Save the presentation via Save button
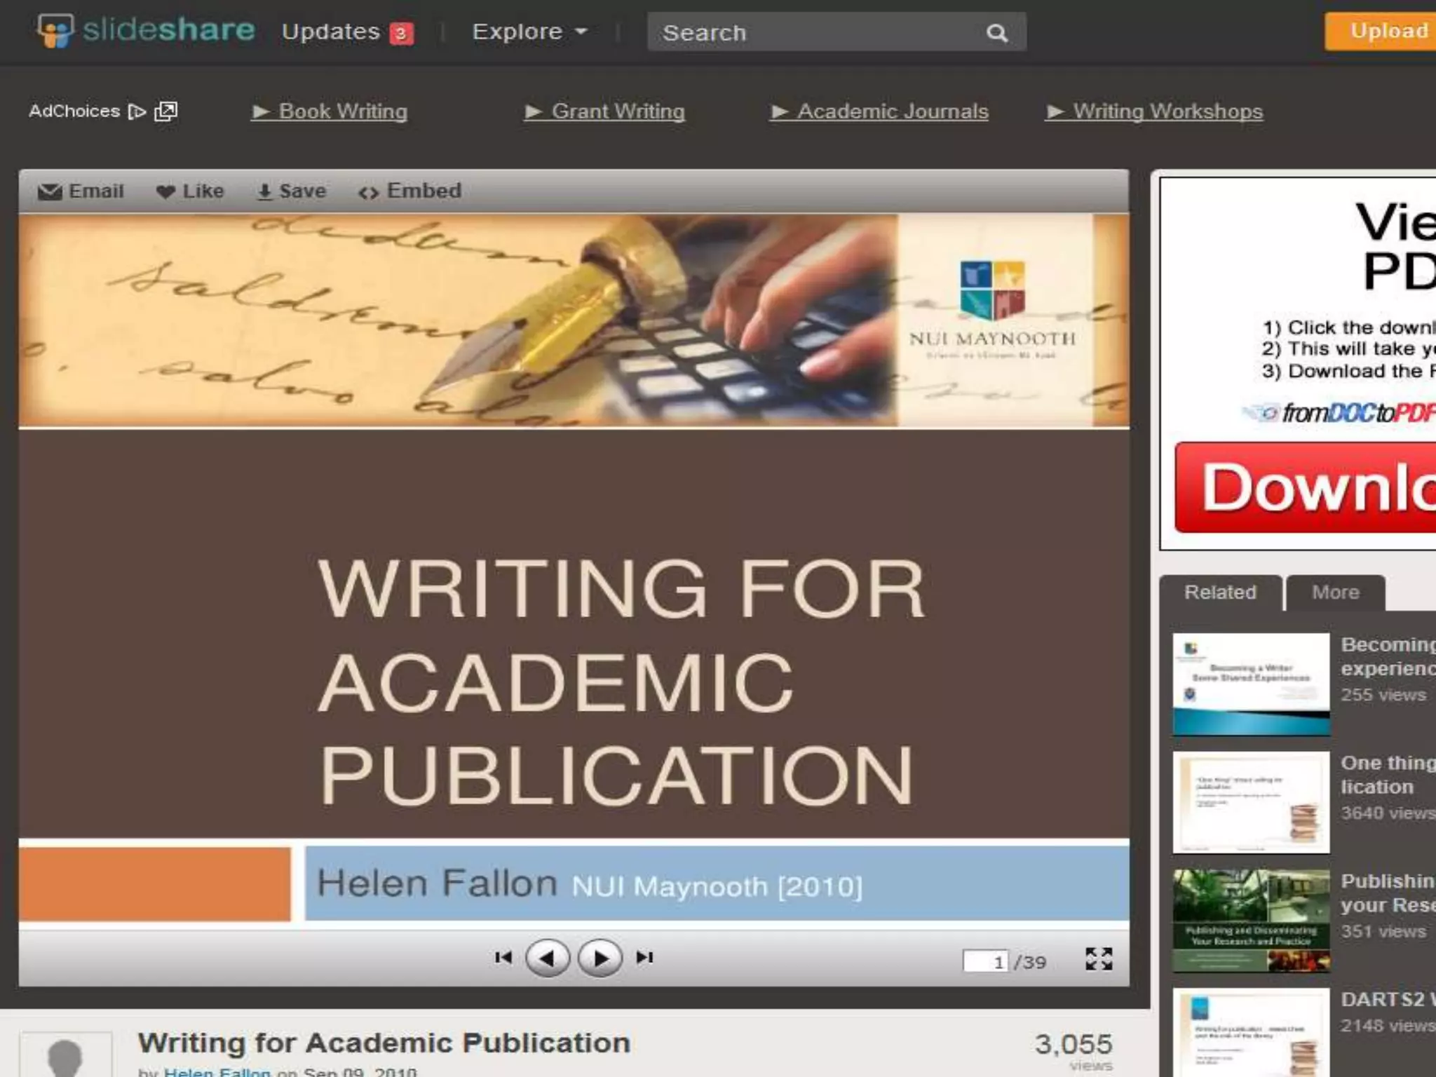The image size is (1436, 1077). click(x=292, y=191)
